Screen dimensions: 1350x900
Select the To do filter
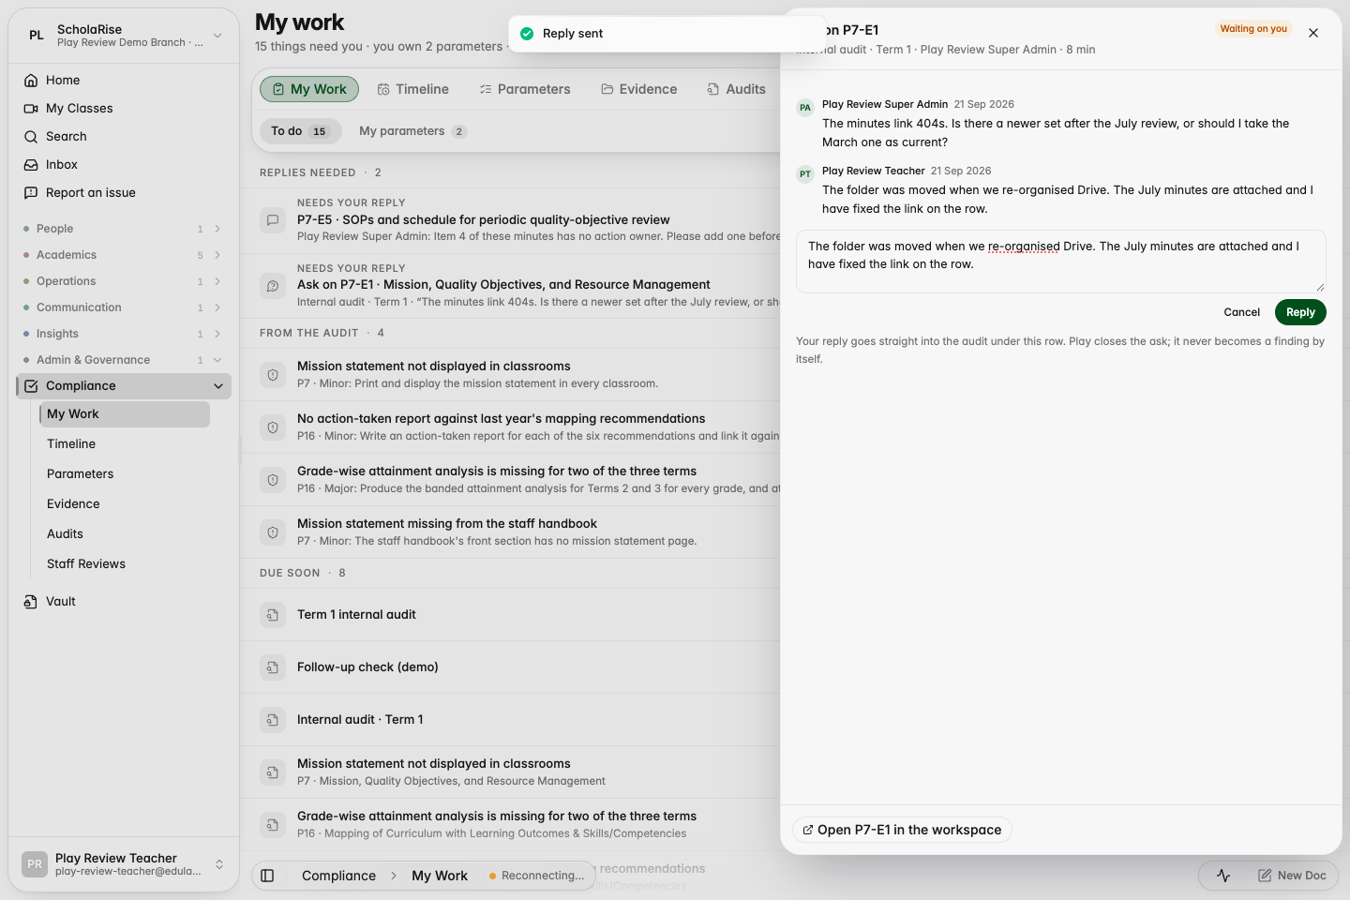300,131
